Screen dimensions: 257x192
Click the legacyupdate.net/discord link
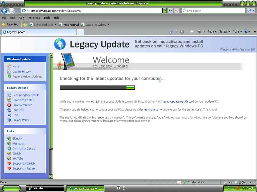click(x=178, y=101)
